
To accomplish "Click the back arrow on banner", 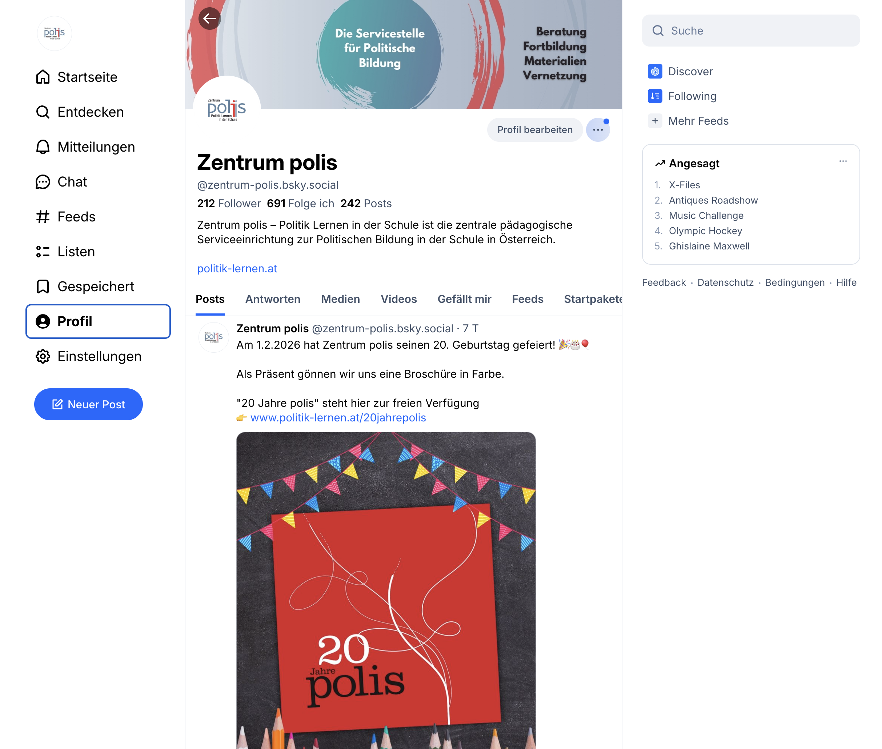I will click(x=209, y=19).
